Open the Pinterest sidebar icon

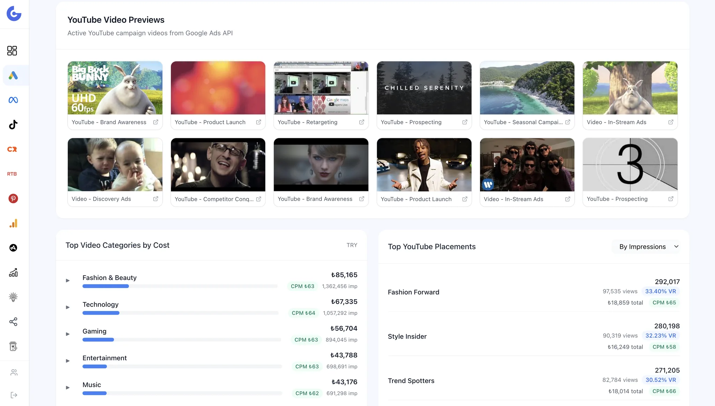(13, 199)
